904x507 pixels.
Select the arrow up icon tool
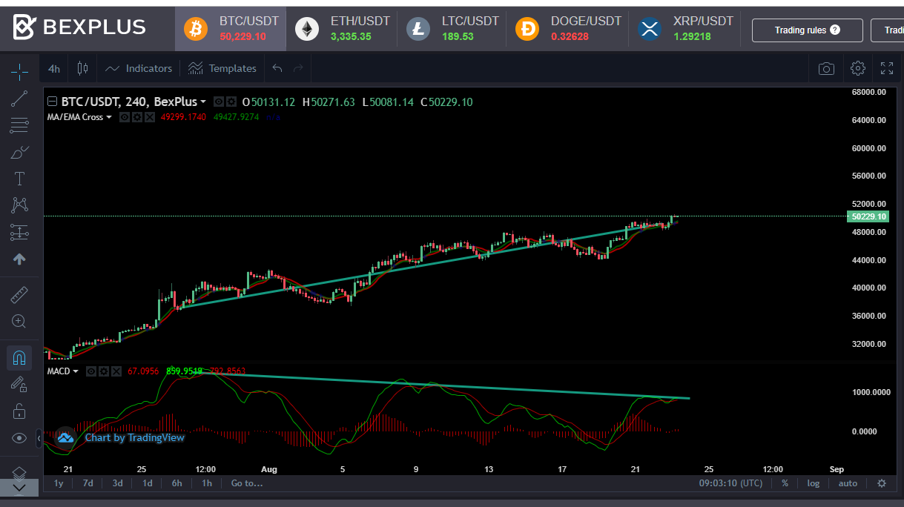click(19, 259)
